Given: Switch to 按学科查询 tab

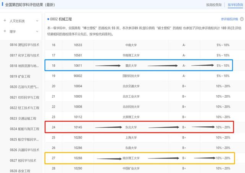Looking at the screenshot, I should click(x=235, y=5).
